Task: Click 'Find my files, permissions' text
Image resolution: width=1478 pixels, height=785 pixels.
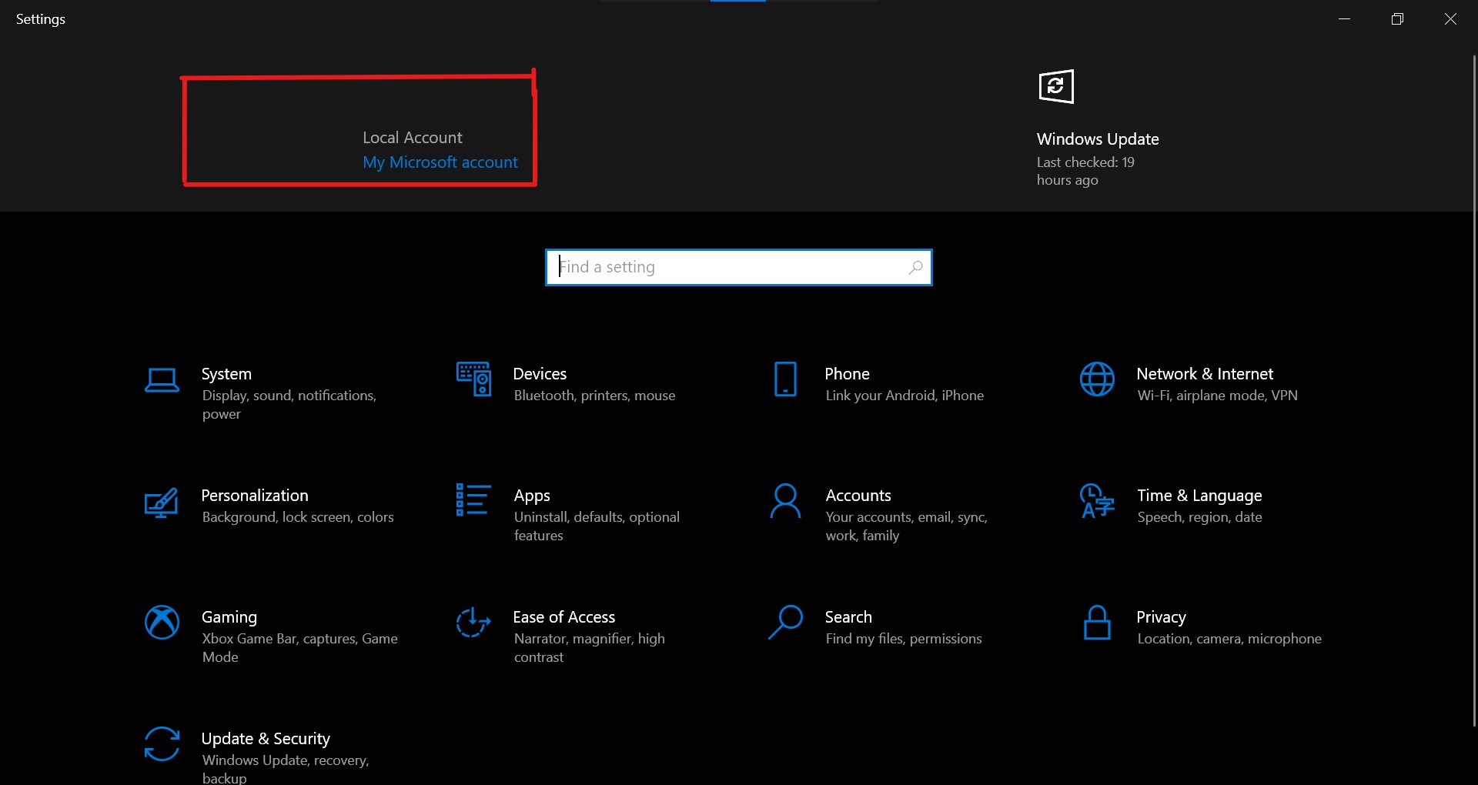Action: [x=904, y=639]
